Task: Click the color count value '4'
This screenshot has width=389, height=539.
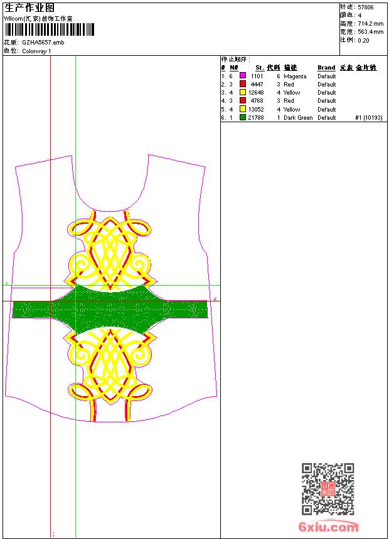Action: pos(360,16)
